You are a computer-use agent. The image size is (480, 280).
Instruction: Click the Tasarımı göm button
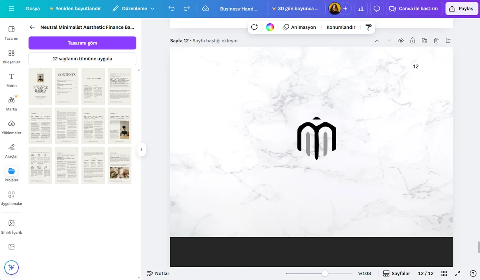click(x=82, y=43)
